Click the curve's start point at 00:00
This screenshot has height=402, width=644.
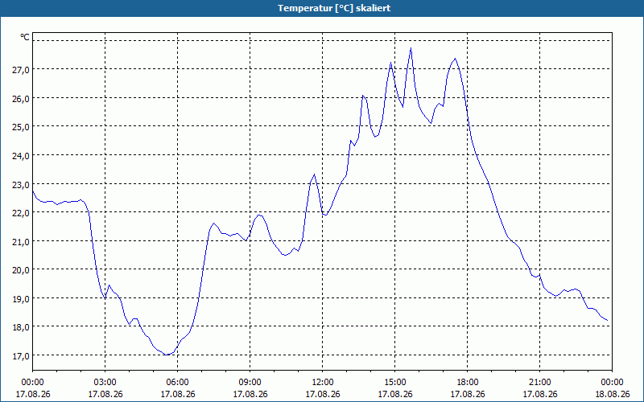pos(33,191)
